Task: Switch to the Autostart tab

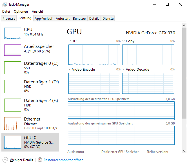Action: (x=63, y=19)
